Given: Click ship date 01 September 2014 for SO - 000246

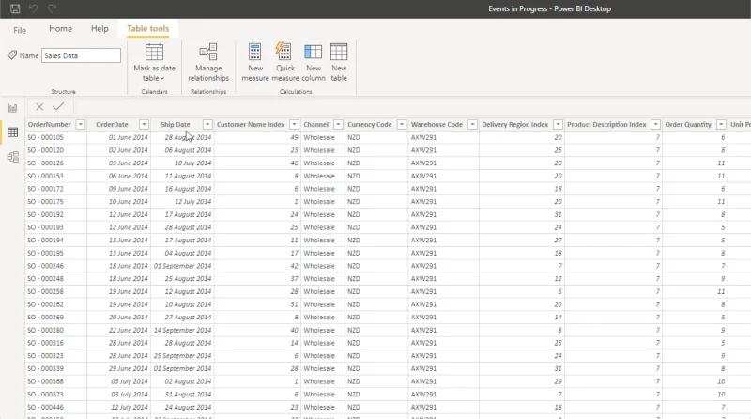Looking at the screenshot, I should pyautogui.click(x=182, y=266).
